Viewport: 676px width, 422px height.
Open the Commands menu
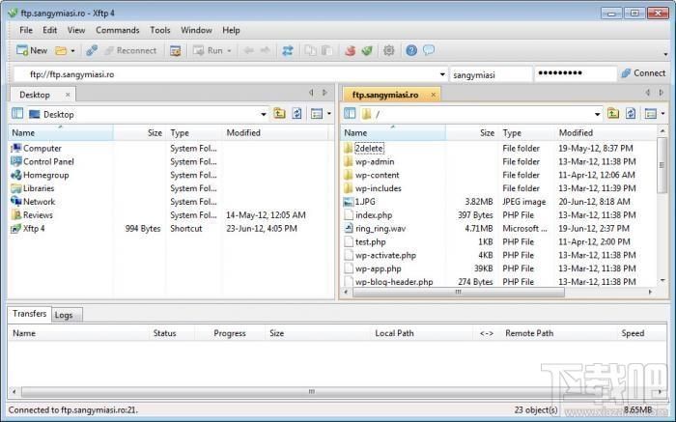(117, 30)
